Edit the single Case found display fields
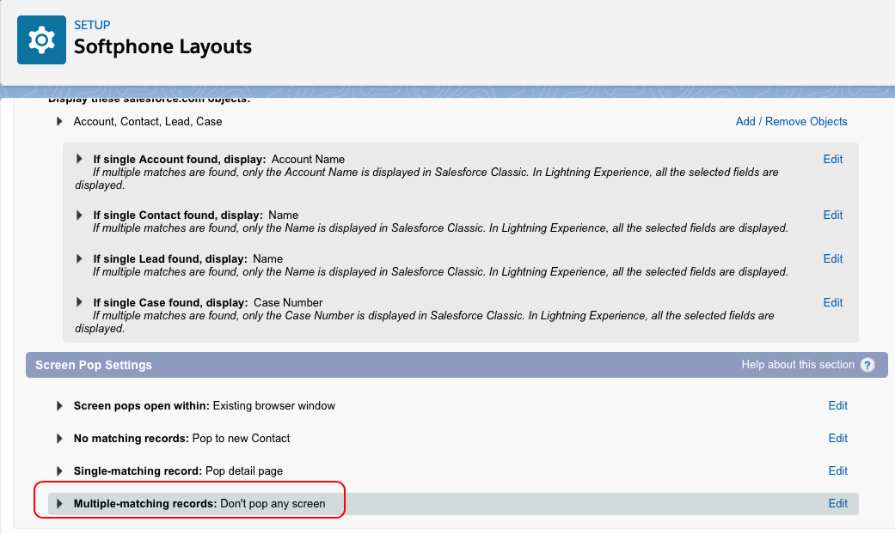The image size is (895, 534). (x=833, y=302)
